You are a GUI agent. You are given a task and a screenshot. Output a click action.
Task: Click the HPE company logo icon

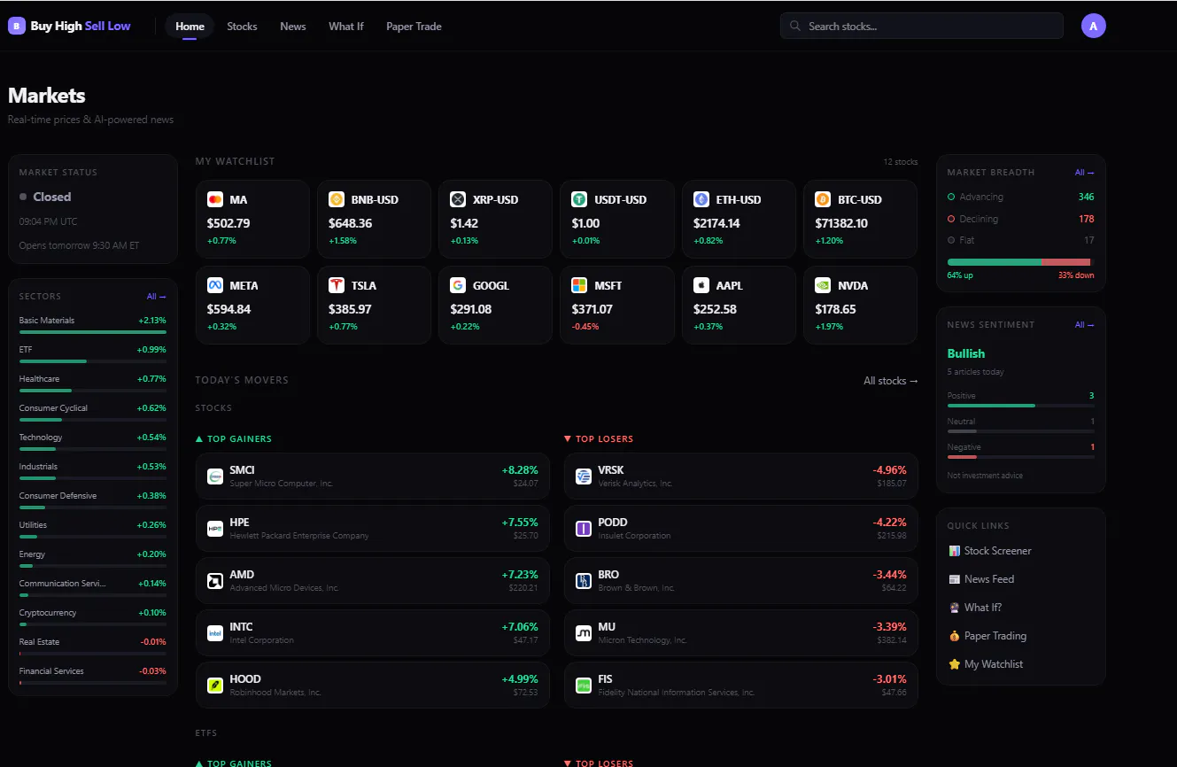[x=215, y=529]
